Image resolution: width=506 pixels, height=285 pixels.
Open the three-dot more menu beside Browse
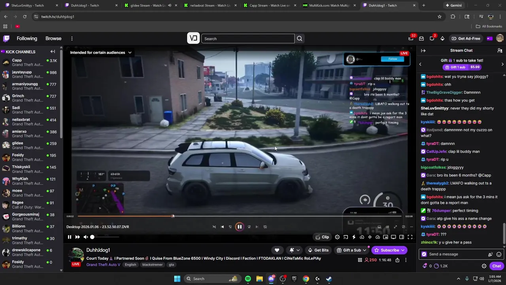(72, 38)
